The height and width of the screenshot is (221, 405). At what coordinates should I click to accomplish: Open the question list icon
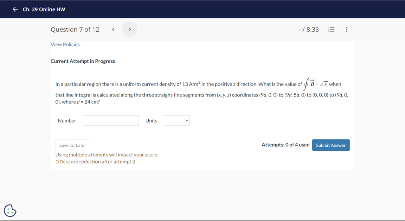point(332,30)
